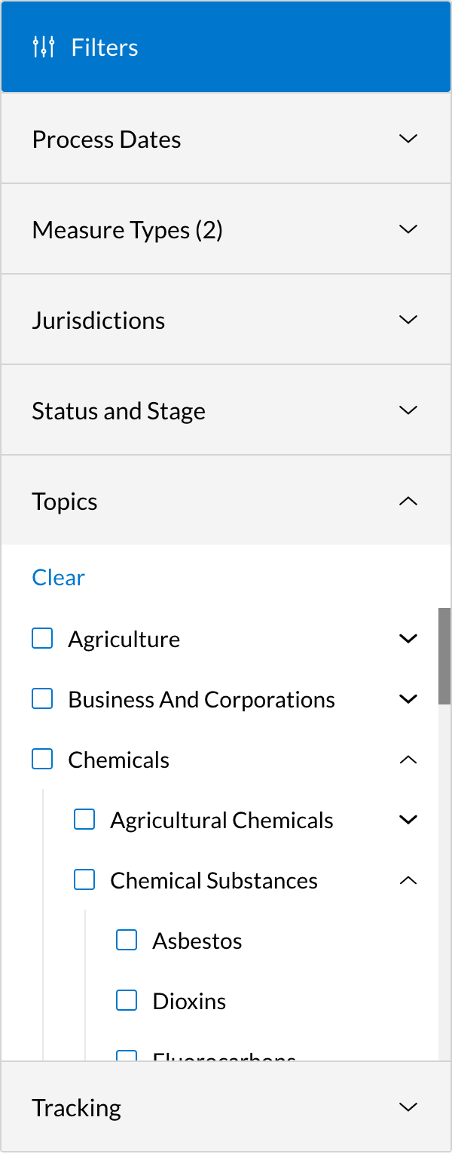Collapse the Topics section
455x1154 pixels.
(408, 501)
